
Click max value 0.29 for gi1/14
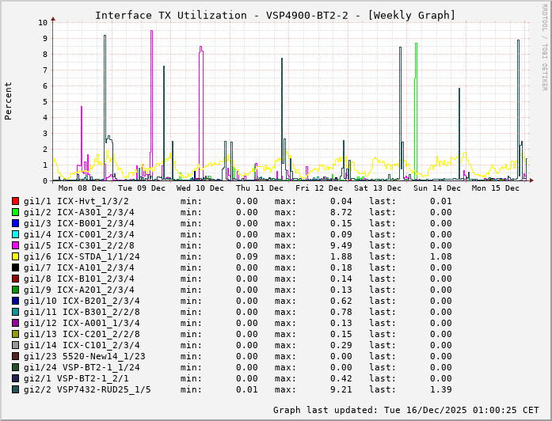tap(341, 345)
